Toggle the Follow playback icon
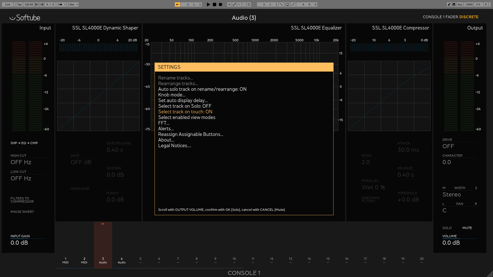The image size is (493, 277). 177,4
